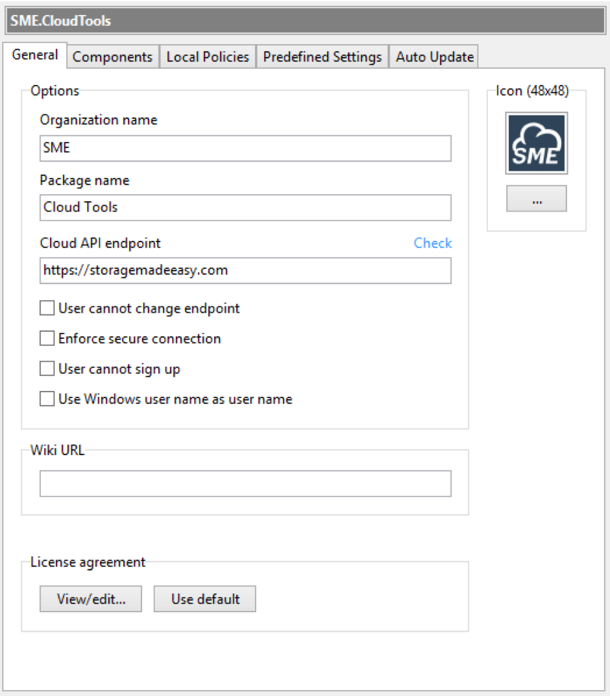
Task: Open the Local Policies tab
Action: [208, 56]
